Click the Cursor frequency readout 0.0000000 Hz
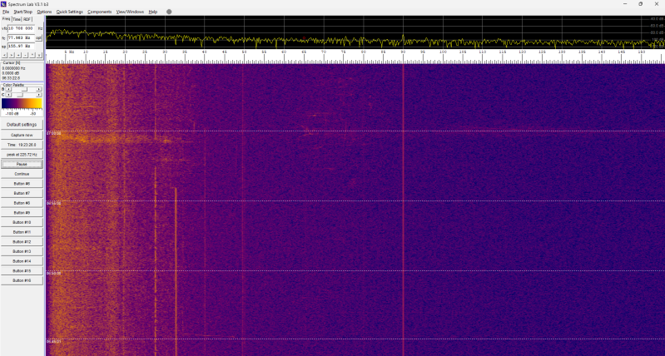This screenshot has height=356, width=665. point(14,68)
